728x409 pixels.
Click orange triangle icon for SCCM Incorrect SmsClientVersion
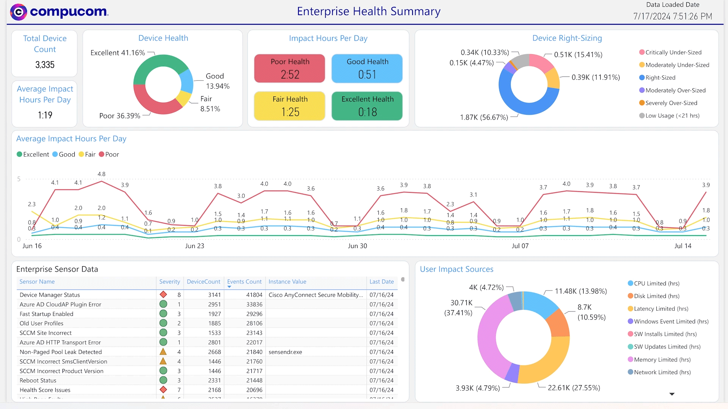coord(163,361)
